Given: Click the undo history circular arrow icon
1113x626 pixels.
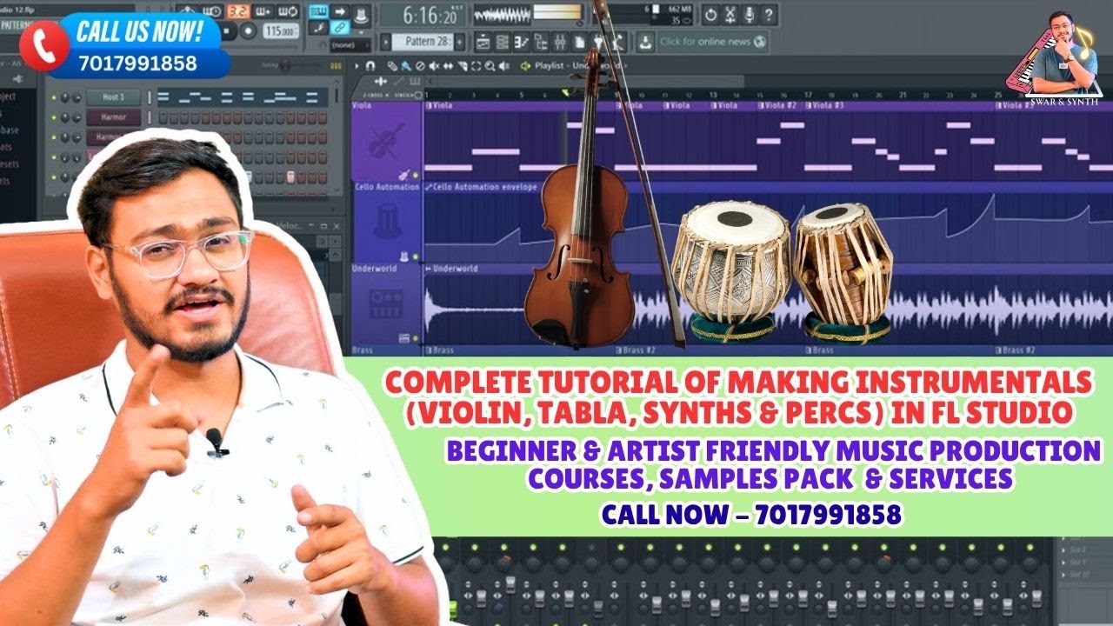Looking at the screenshot, I should 711,15.
